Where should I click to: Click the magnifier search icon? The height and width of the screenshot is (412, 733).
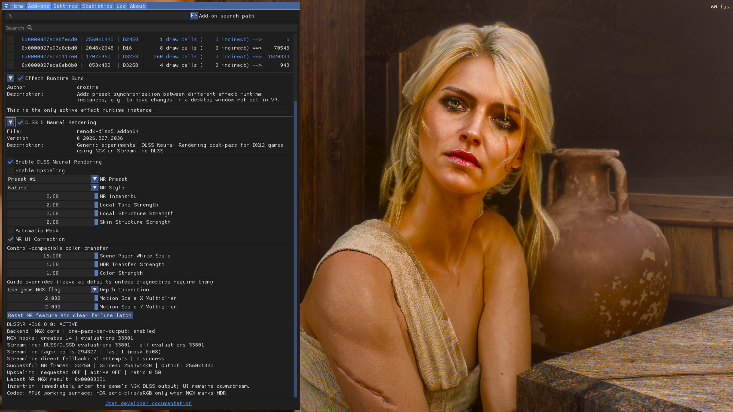30,28
